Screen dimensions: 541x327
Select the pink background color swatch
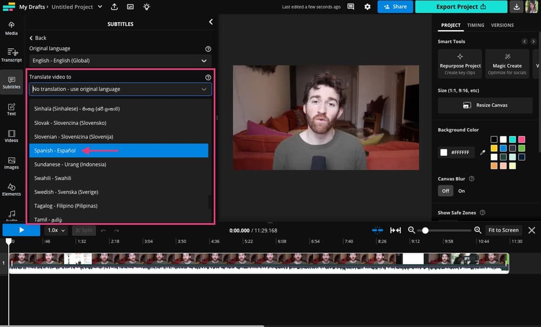click(522, 139)
